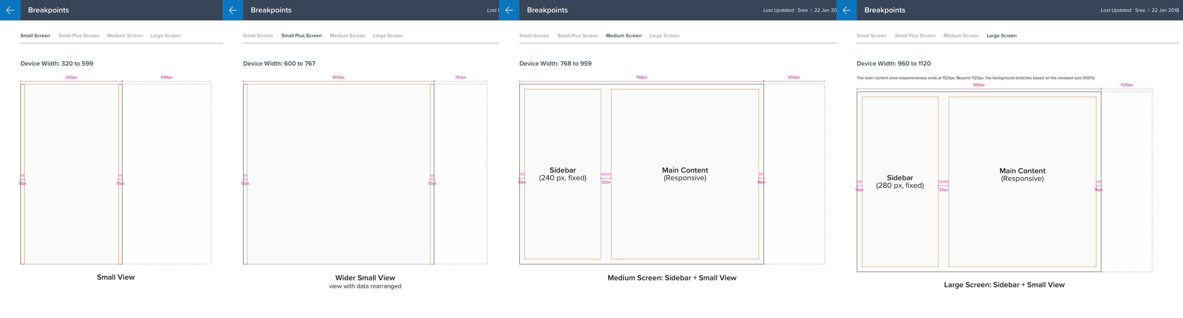
Task: Click the back arrow beside the second Breakpoints header
Action: tap(233, 10)
